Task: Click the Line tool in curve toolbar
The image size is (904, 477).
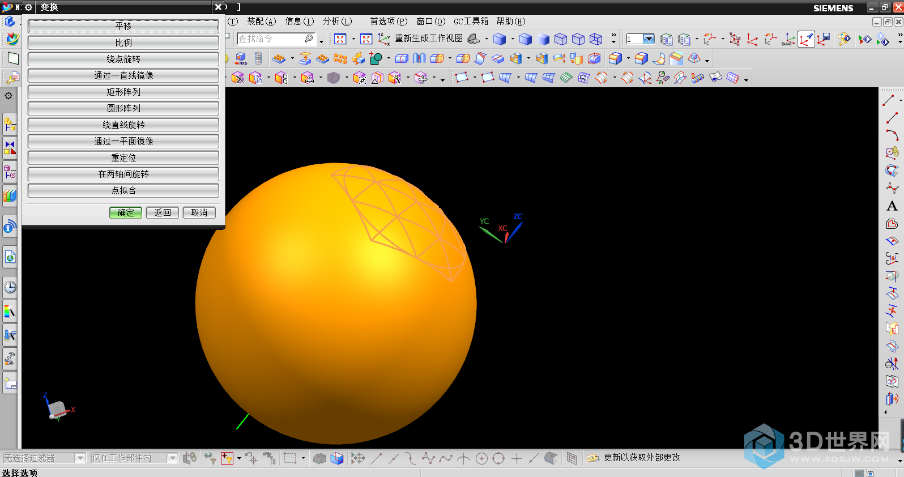Action: click(x=892, y=118)
